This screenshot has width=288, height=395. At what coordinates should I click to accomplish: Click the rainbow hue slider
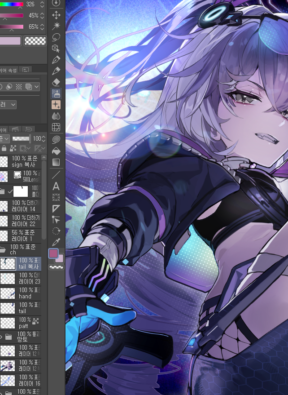pyautogui.click(x=12, y=4)
